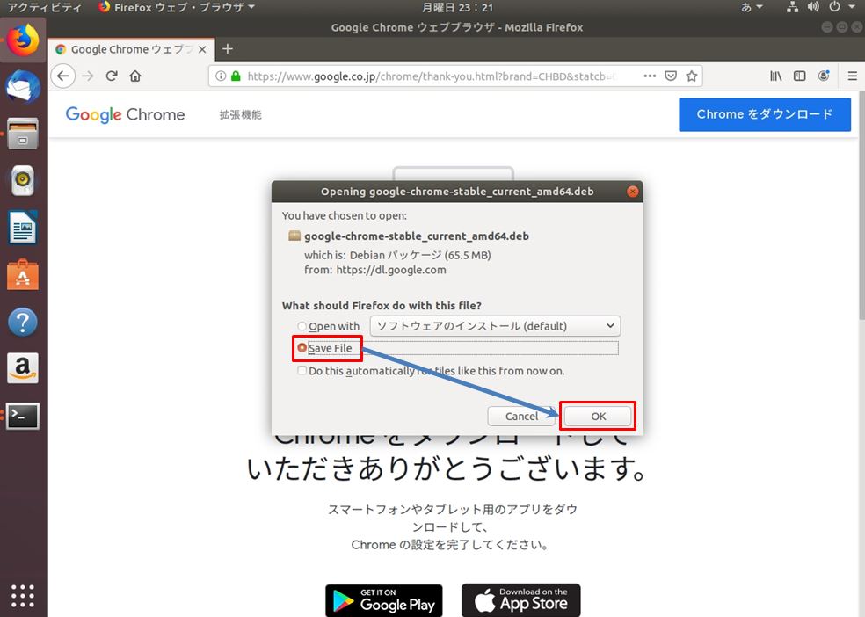Viewport: 865px width, 617px height.
Task: Open the Firefox application menu in top bar
Action: point(177,7)
